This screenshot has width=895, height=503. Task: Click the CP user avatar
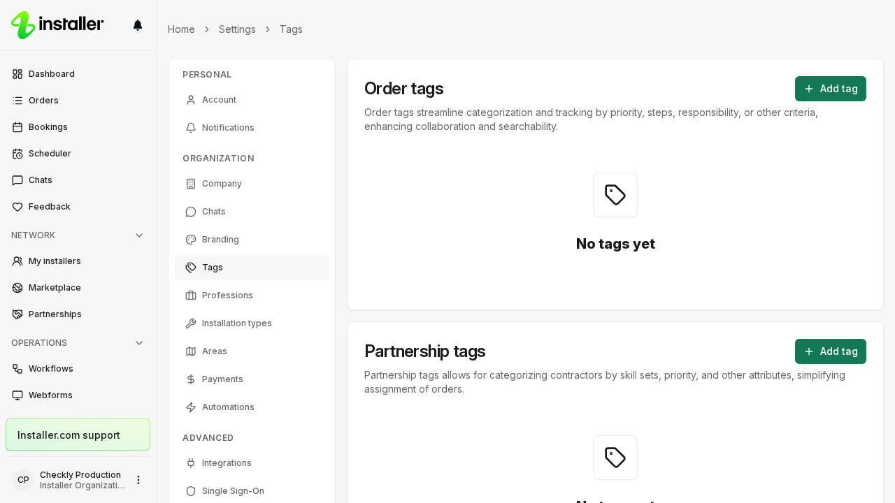[23, 480]
